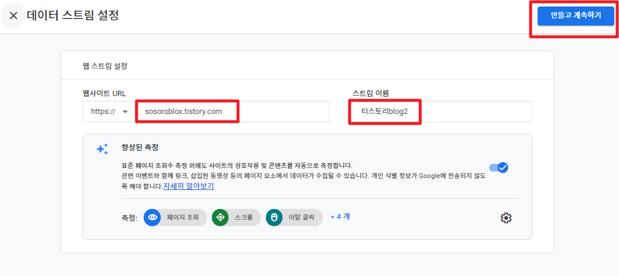Image resolution: width=619 pixels, height=276 pixels.
Task: Focus the 웹사이트 URL input field
Action: tap(231, 112)
